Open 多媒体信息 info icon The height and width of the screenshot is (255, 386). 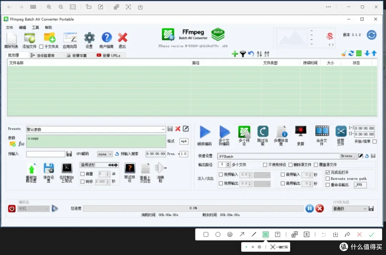tap(282, 131)
